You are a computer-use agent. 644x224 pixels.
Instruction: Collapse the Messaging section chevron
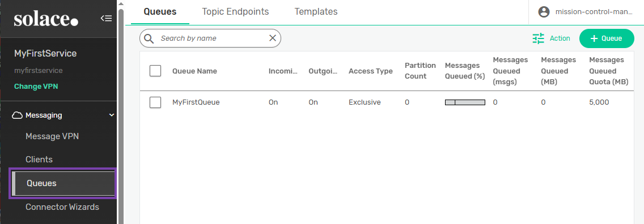[x=111, y=115]
